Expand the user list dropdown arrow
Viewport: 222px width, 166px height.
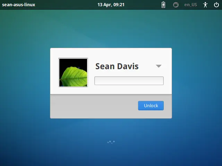click(x=159, y=66)
